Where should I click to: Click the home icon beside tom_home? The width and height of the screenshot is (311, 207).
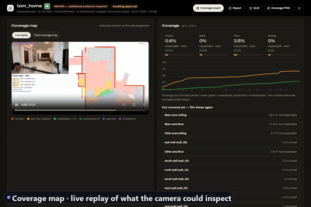[10, 8]
